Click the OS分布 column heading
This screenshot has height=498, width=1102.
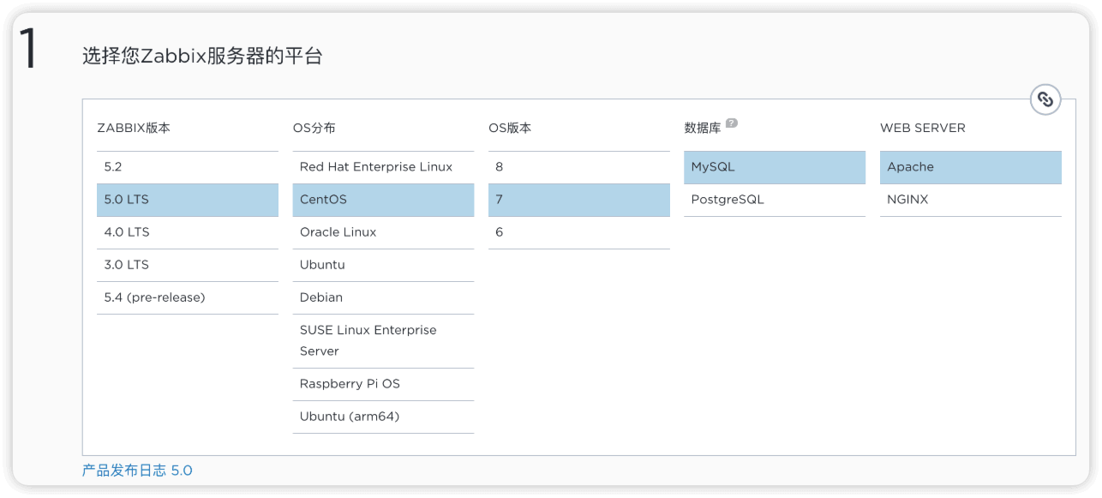pyautogui.click(x=314, y=128)
